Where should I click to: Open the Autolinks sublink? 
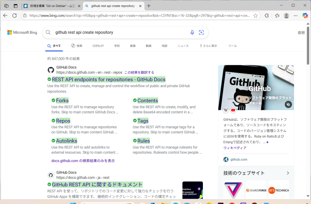click(x=67, y=141)
